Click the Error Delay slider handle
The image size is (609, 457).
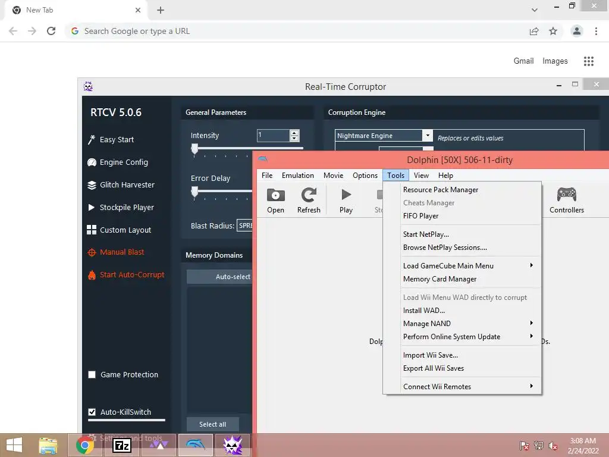(x=194, y=191)
